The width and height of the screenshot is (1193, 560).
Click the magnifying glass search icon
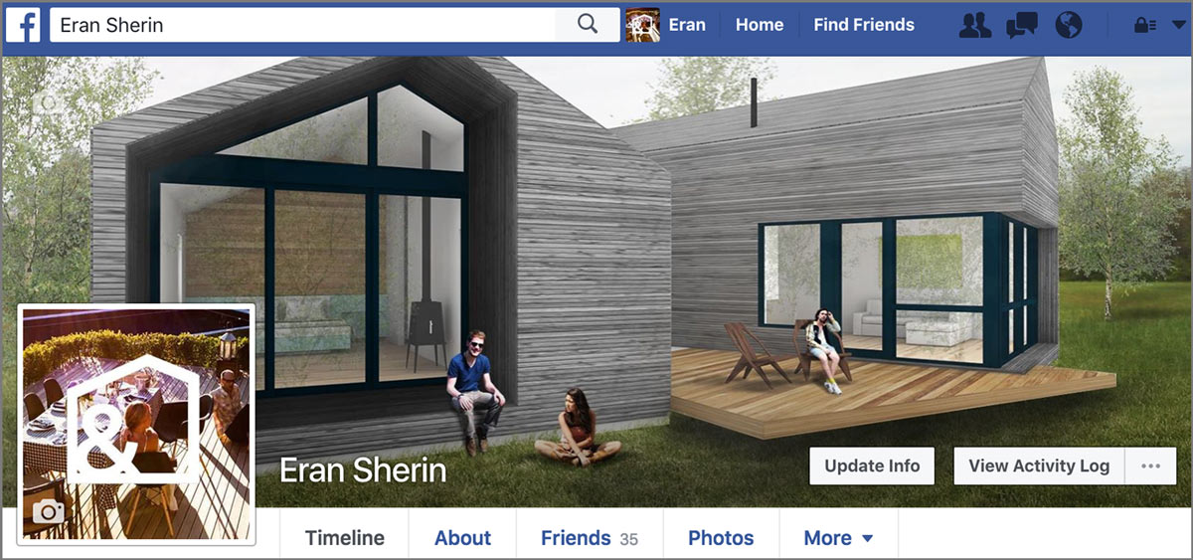pos(588,24)
